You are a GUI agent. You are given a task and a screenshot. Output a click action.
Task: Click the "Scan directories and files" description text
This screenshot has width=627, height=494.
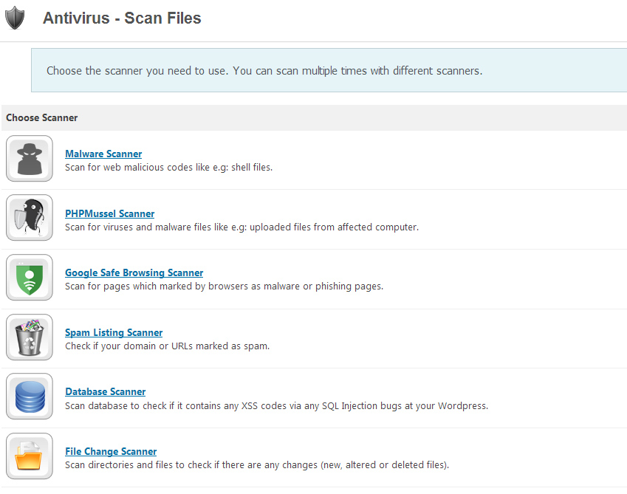point(256,465)
